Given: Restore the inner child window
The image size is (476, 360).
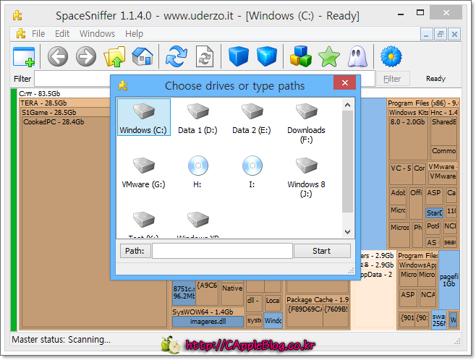Looking at the screenshot, I should pyautogui.click(x=441, y=34).
